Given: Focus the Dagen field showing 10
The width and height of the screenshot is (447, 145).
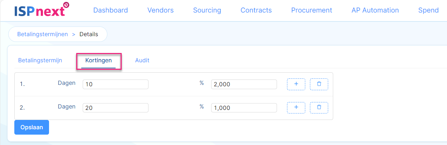Looking at the screenshot, I should 116,84.
